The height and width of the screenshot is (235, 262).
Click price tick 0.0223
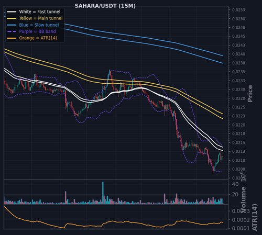(x=238, y=116)
